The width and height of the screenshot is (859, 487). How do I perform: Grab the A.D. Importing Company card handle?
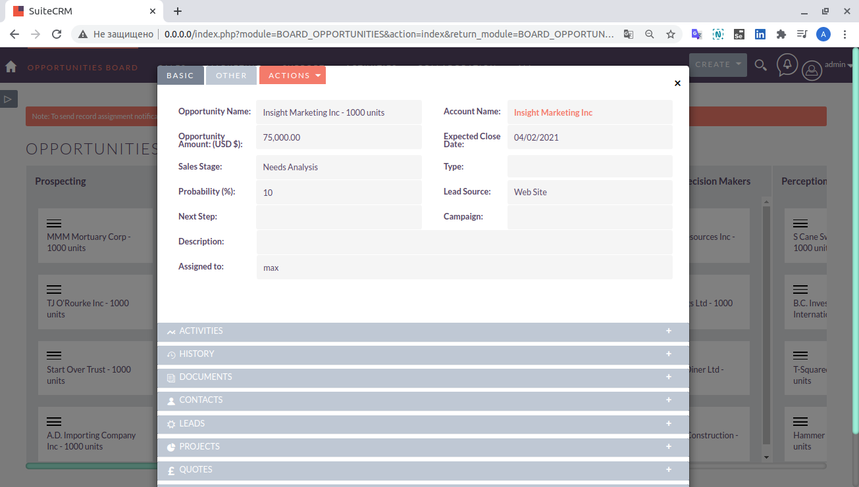coord(54,421)
